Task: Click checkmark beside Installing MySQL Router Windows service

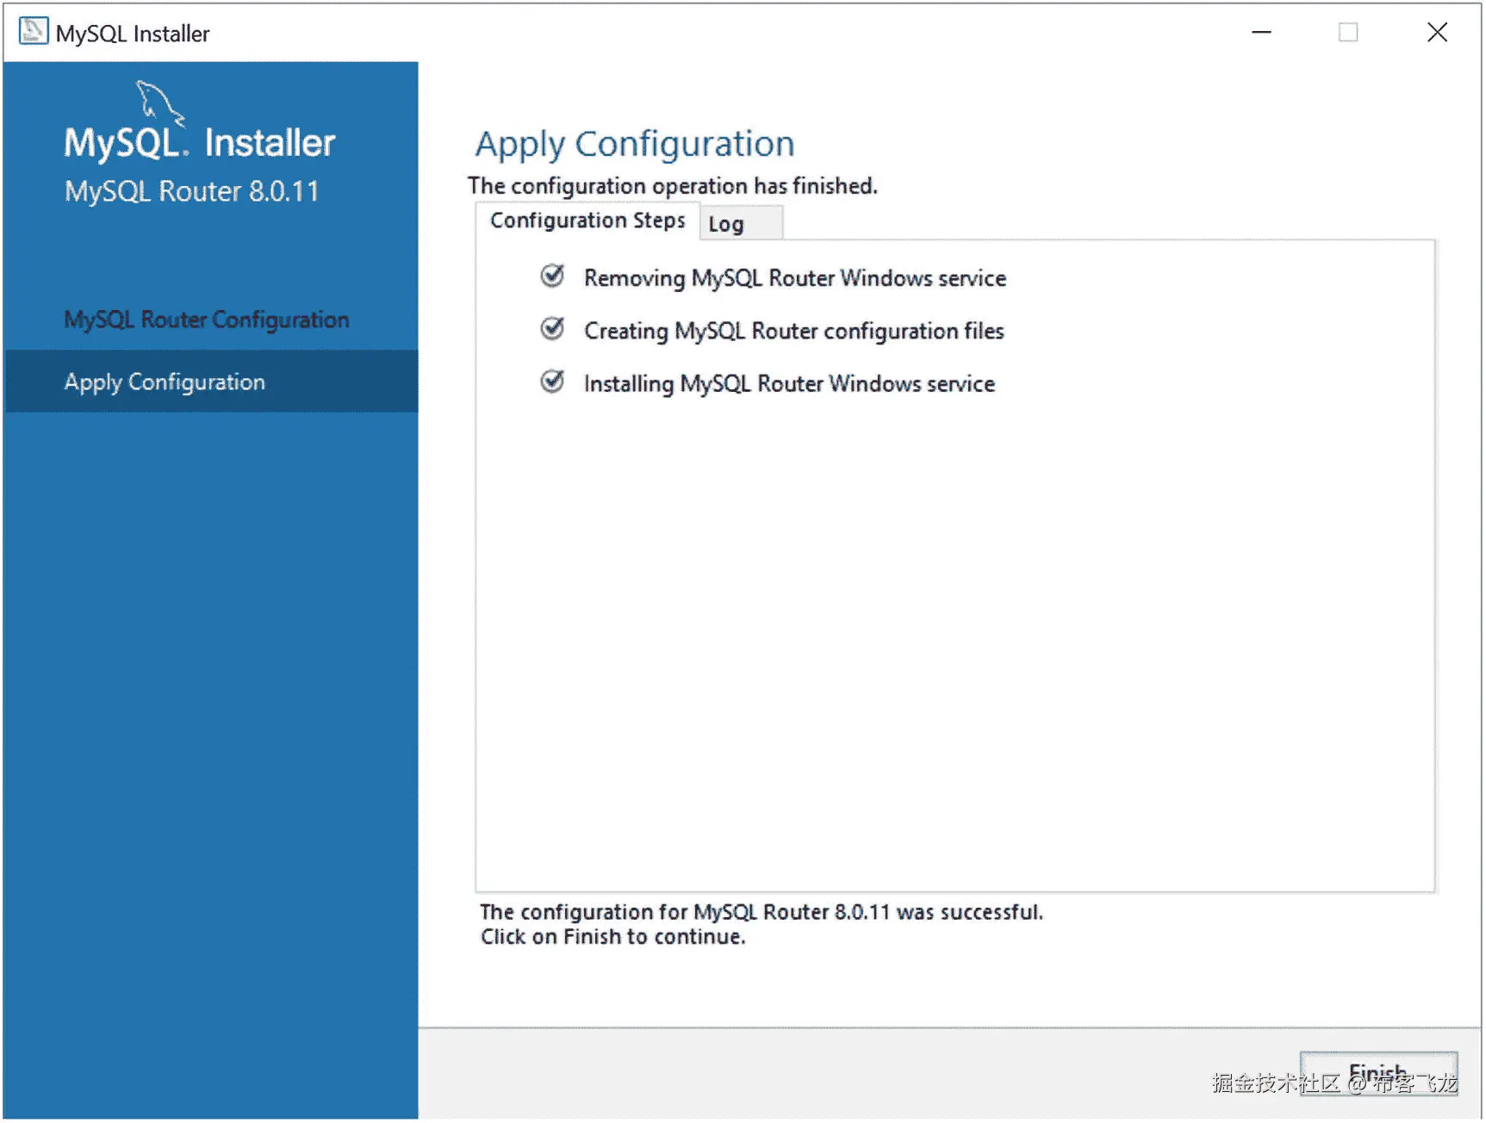Action: tap(552, 382)
